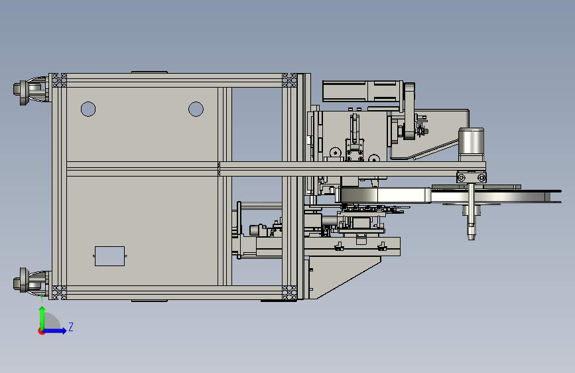Pick the right circular hole in panel

pos(196,109)
